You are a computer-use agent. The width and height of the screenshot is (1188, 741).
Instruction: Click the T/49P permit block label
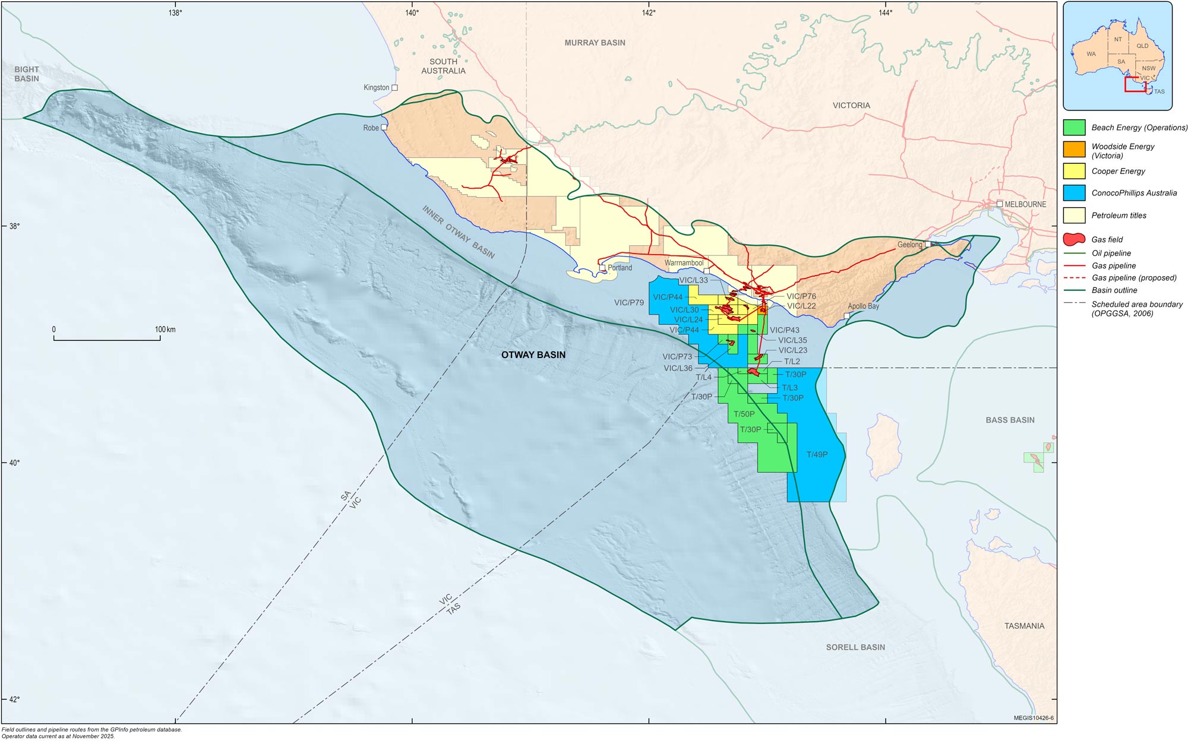(x=817, y=454)
